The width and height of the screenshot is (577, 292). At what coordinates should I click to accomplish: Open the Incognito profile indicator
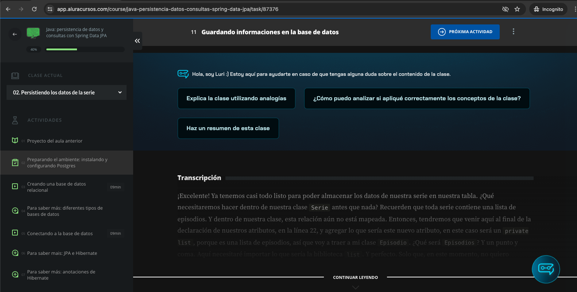[548, 9]
